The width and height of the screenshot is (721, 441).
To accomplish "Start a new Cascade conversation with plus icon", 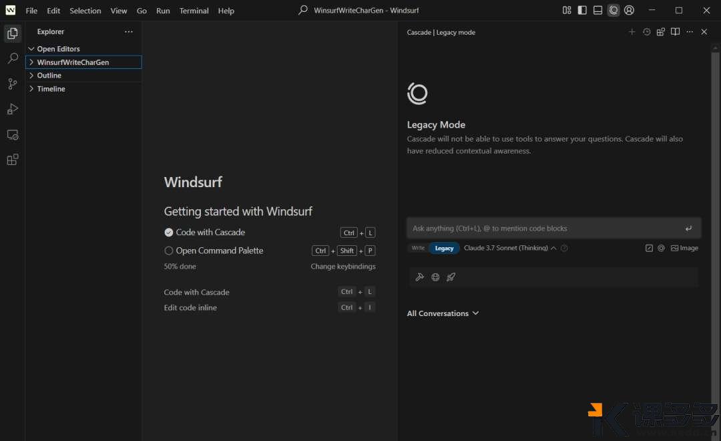I will click(632, 32).
